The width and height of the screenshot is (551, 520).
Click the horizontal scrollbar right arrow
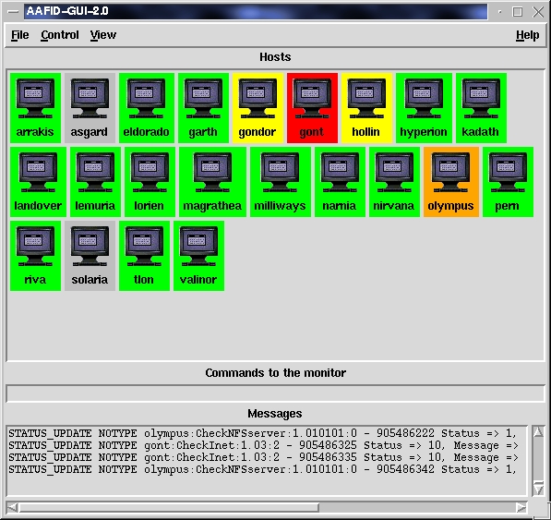pyautogui.click(x=521, y=507)
